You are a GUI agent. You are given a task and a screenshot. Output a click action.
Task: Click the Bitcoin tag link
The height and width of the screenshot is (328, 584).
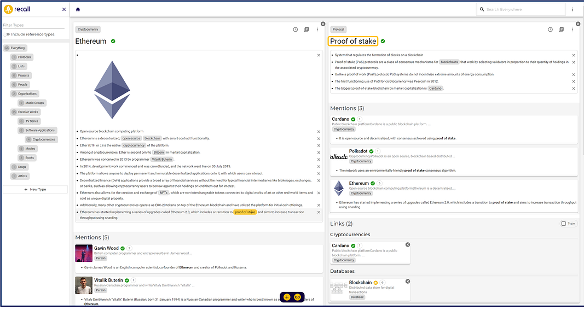coord(159,153)
